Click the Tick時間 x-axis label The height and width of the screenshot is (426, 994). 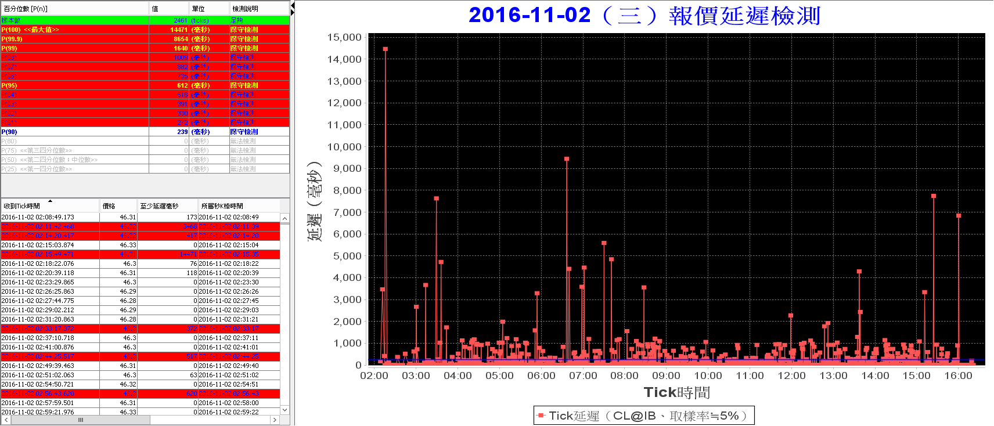pos(677,392)
